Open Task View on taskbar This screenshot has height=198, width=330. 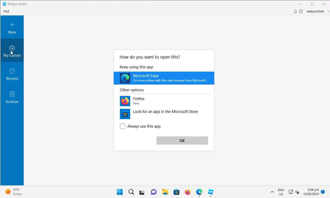[143, 192]
